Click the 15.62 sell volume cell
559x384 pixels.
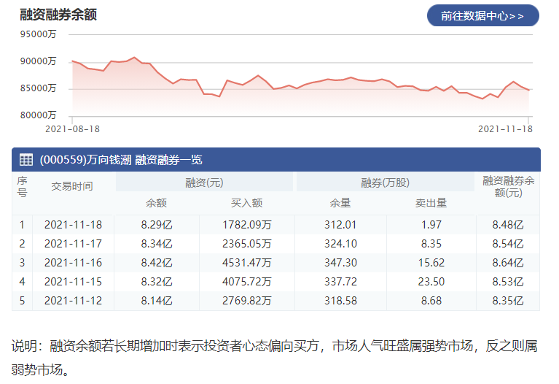pyautogui.click(x=431, y=263)
